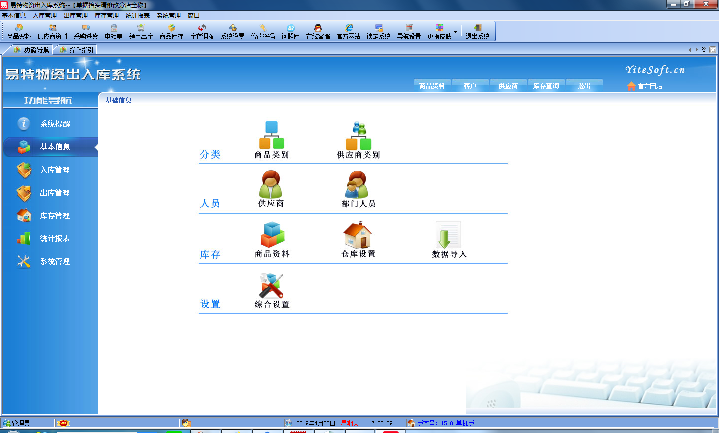The width and height of the screenshot is (719, 433).
Task: Open the 综合设置 tools icon
Action: pyautogui.click(x=272, y=291)
